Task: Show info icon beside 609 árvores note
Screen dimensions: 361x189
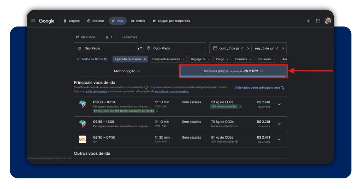Action: point(157,111)
